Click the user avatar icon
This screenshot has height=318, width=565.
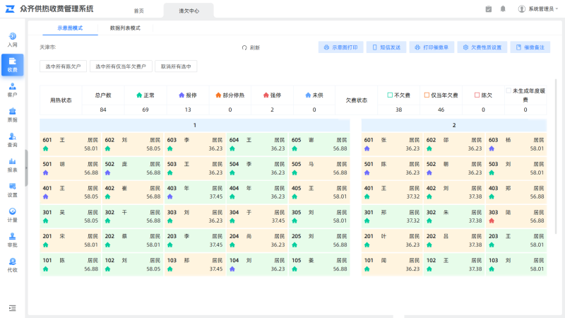click(521, 9)
